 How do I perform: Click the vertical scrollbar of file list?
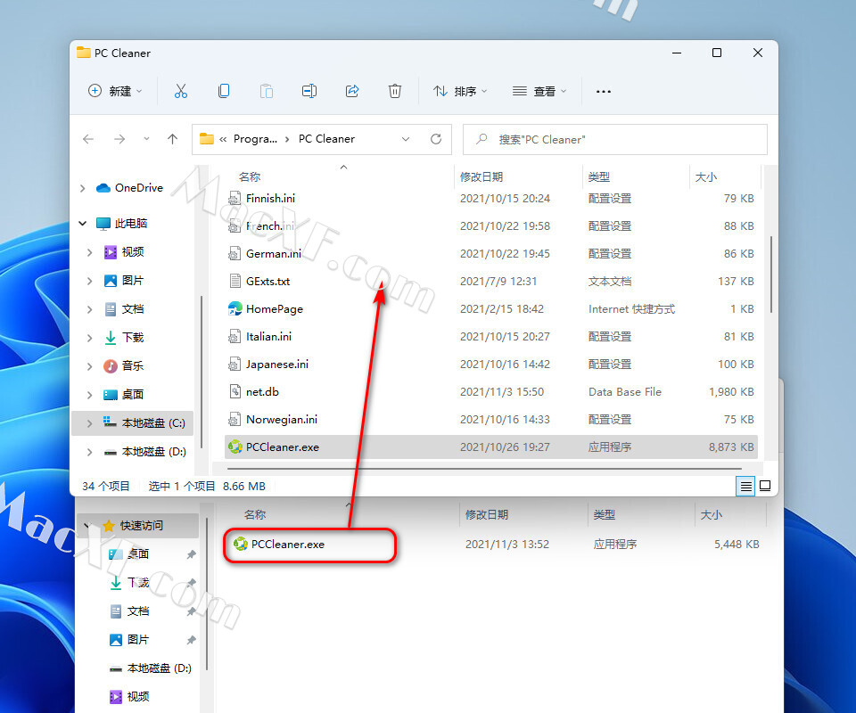[770, 274]
